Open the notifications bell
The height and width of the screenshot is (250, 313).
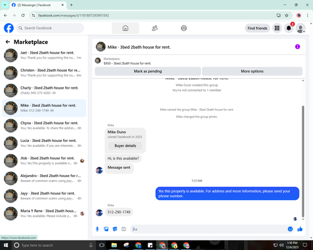click(x=289, y=28)
